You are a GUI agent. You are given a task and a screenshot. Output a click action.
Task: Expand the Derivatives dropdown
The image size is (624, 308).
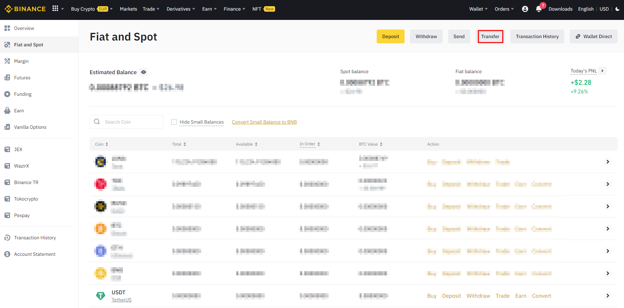tap(194, 9)
